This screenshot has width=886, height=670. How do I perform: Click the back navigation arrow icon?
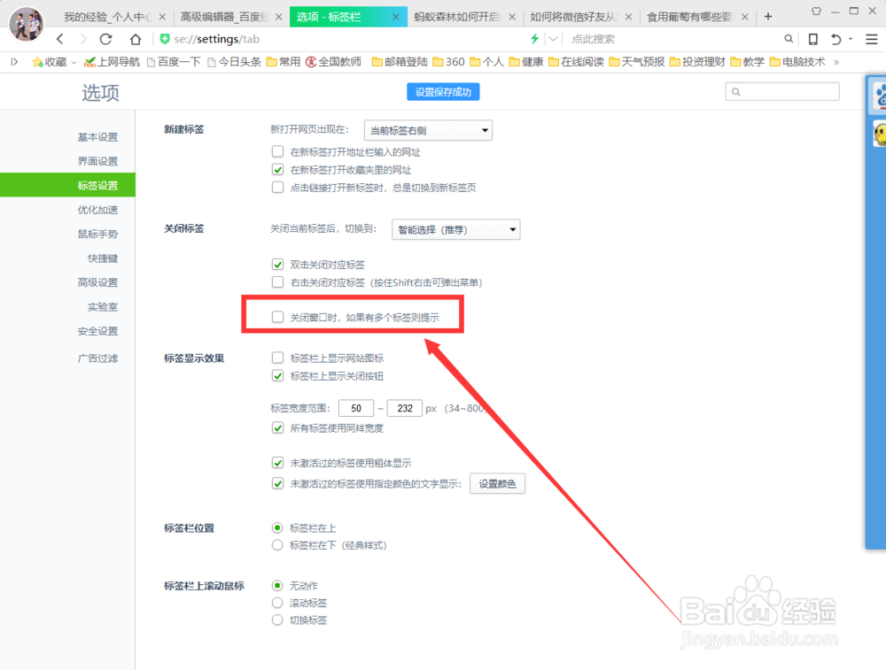[x=58, y=39]
